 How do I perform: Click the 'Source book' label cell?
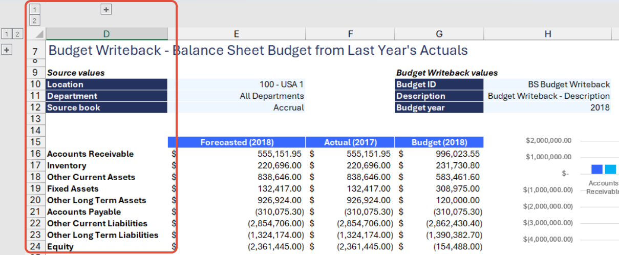pos(106,108)
